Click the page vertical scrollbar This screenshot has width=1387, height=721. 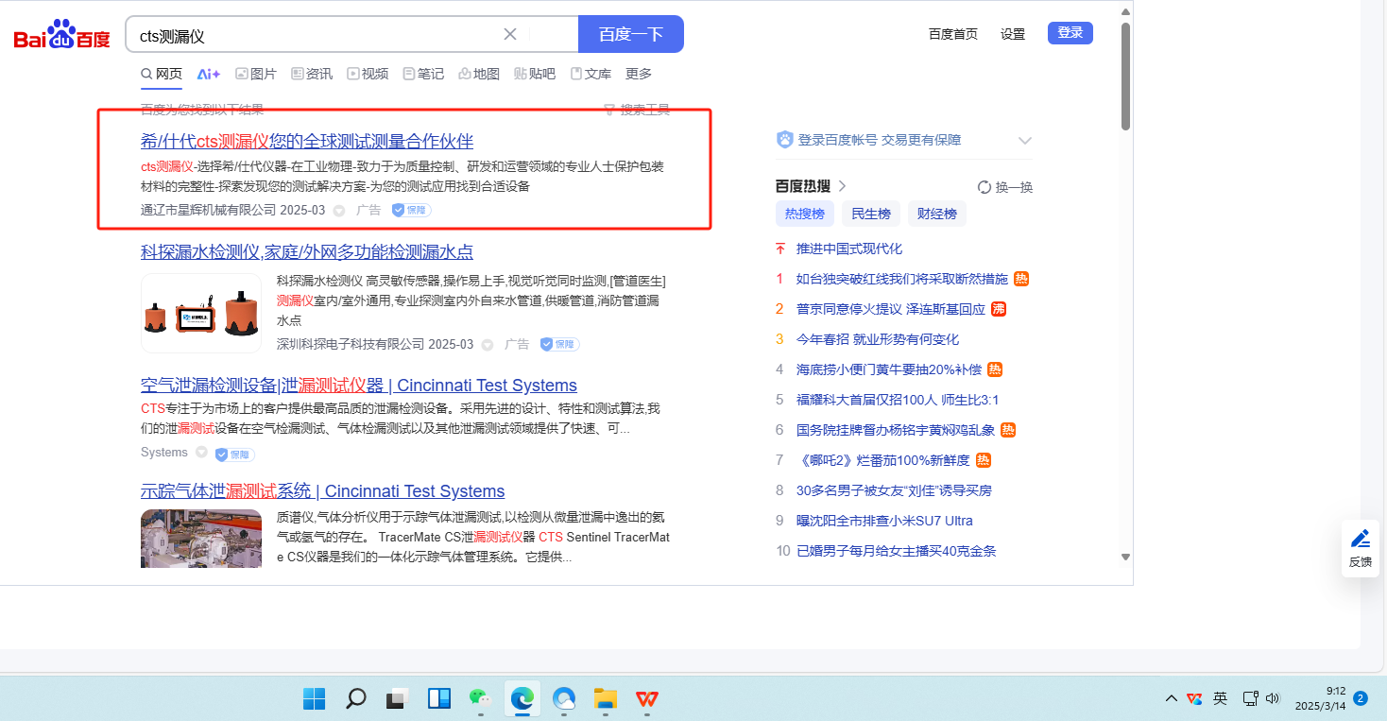pos(1125,76)
